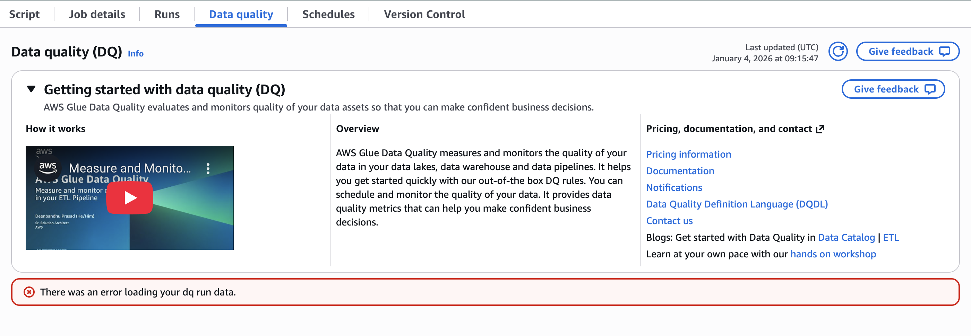
Task: Open Data Quality Definition Language (DQDL) link
Action: [x=737, y=204]
